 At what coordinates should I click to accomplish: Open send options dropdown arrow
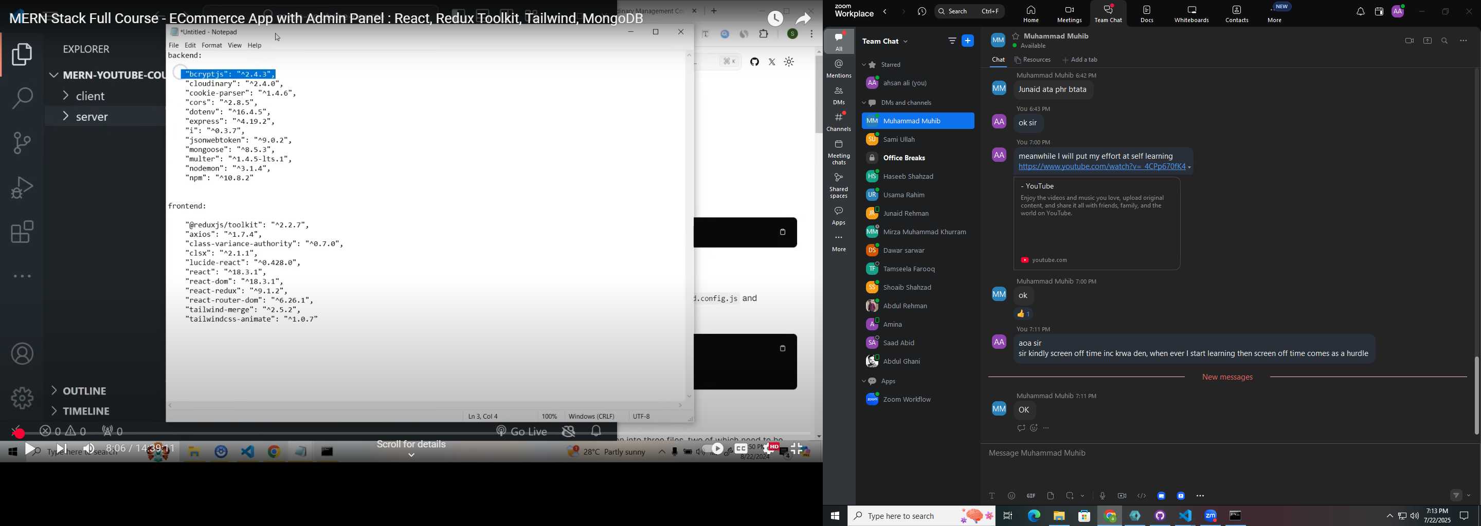(1468, 496)
